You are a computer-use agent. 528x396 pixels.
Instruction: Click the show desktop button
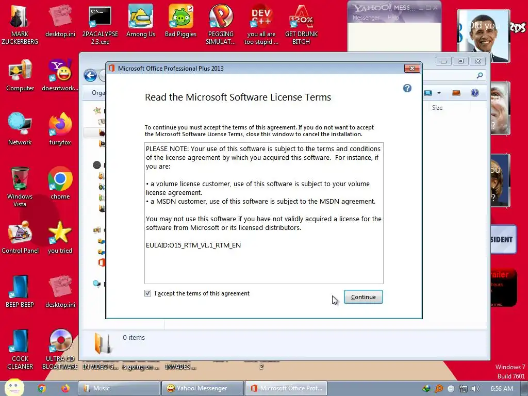(x=524, y=389)
